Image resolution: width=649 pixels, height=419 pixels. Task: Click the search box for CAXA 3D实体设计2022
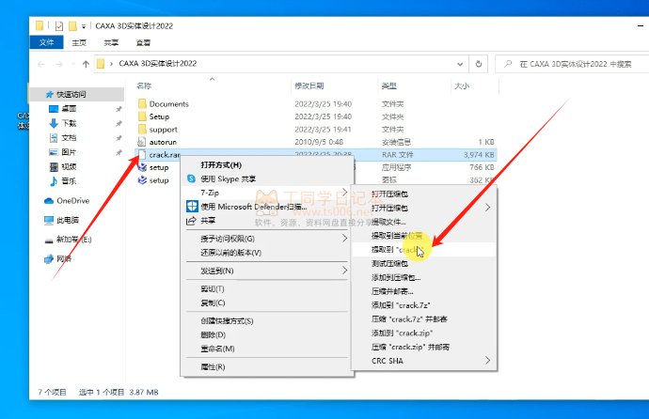pyautogui.click(x=572, y=64)
